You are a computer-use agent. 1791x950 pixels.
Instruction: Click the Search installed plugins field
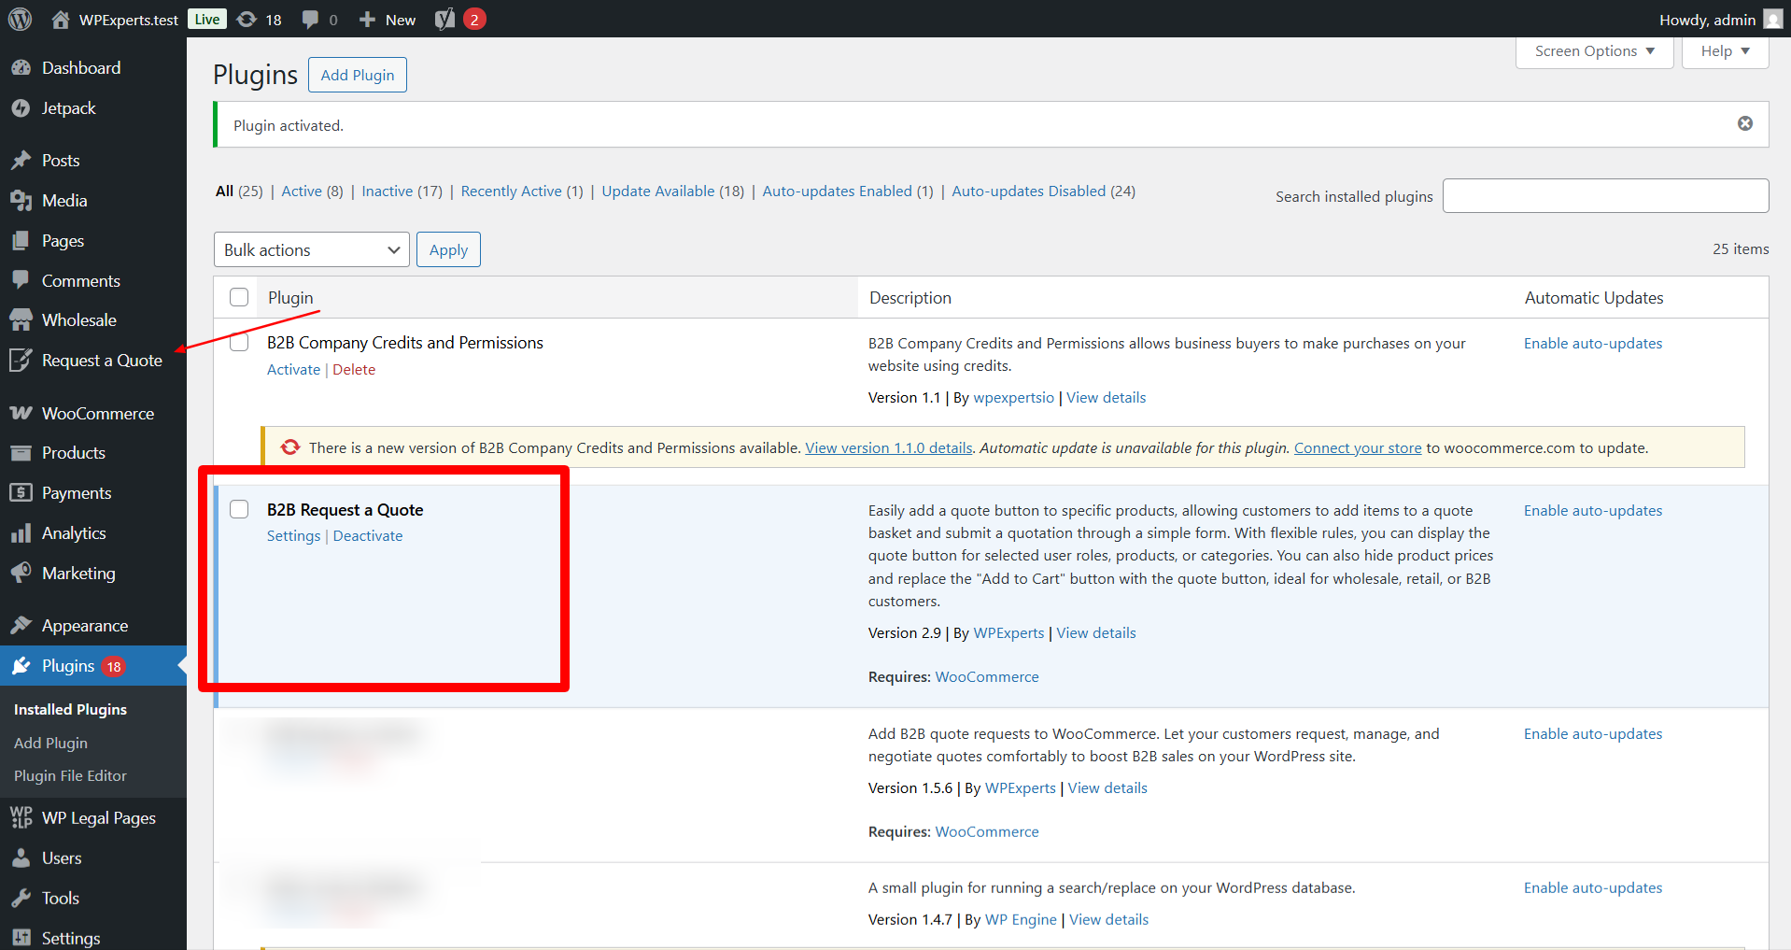click(1604, 195)
